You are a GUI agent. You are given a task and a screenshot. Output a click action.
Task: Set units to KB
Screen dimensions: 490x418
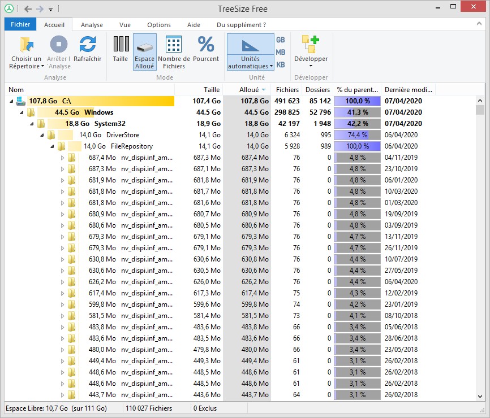click(x=280, y=65)
